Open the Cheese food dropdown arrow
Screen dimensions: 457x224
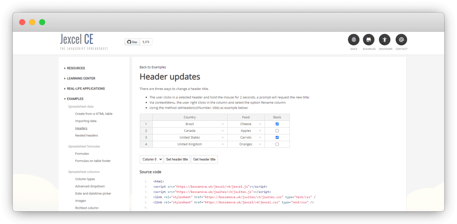pos(260,124)
